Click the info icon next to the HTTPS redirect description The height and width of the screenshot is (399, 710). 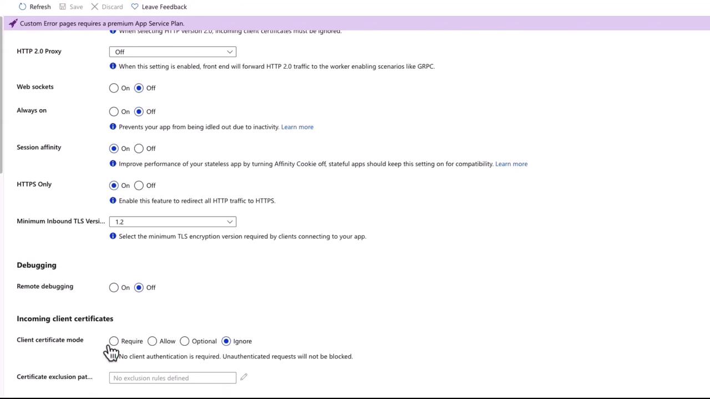point(113,201)
